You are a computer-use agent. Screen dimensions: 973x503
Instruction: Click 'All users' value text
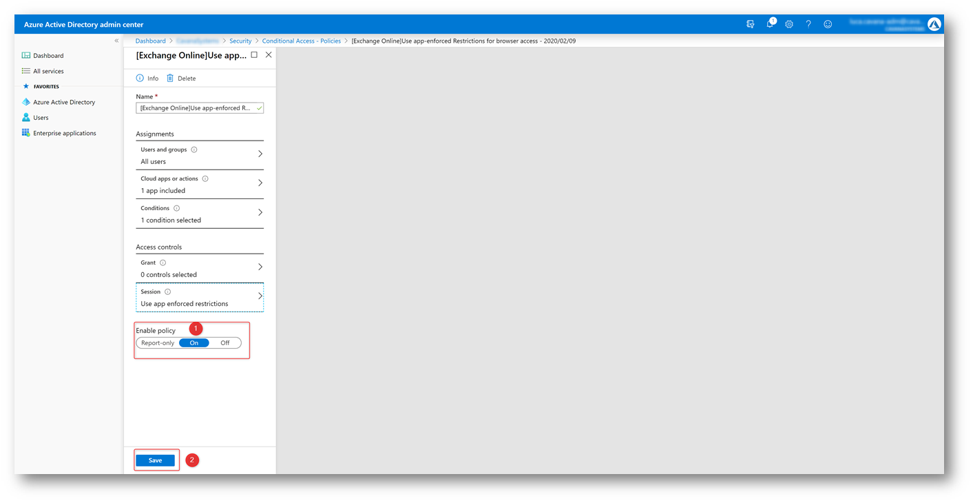click(x=154, y=162)
